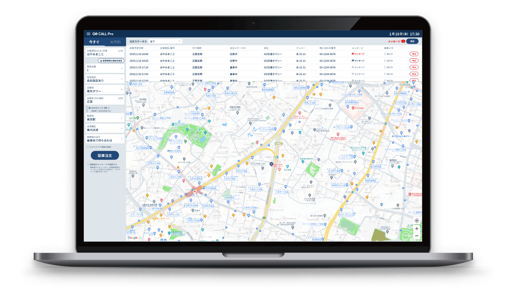The image size is (514, 292).
Task: Open 迎車地 dropdown showing 東京タワー
Action: (x=105, y=89)
